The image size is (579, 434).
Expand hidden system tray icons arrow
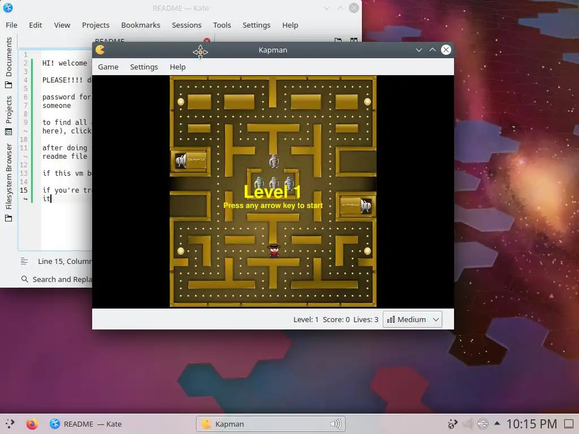pos(497,423)
